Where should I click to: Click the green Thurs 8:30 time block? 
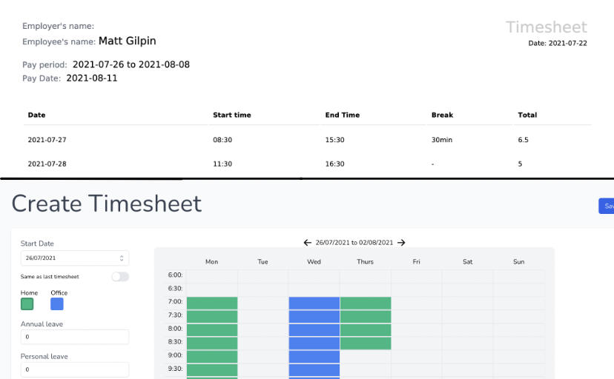pyautogui.click(x=365, y=343)
